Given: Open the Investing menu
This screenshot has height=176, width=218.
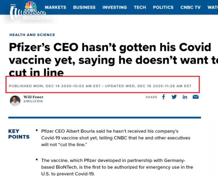Looking at the screenshot, I should click(115, 7).
